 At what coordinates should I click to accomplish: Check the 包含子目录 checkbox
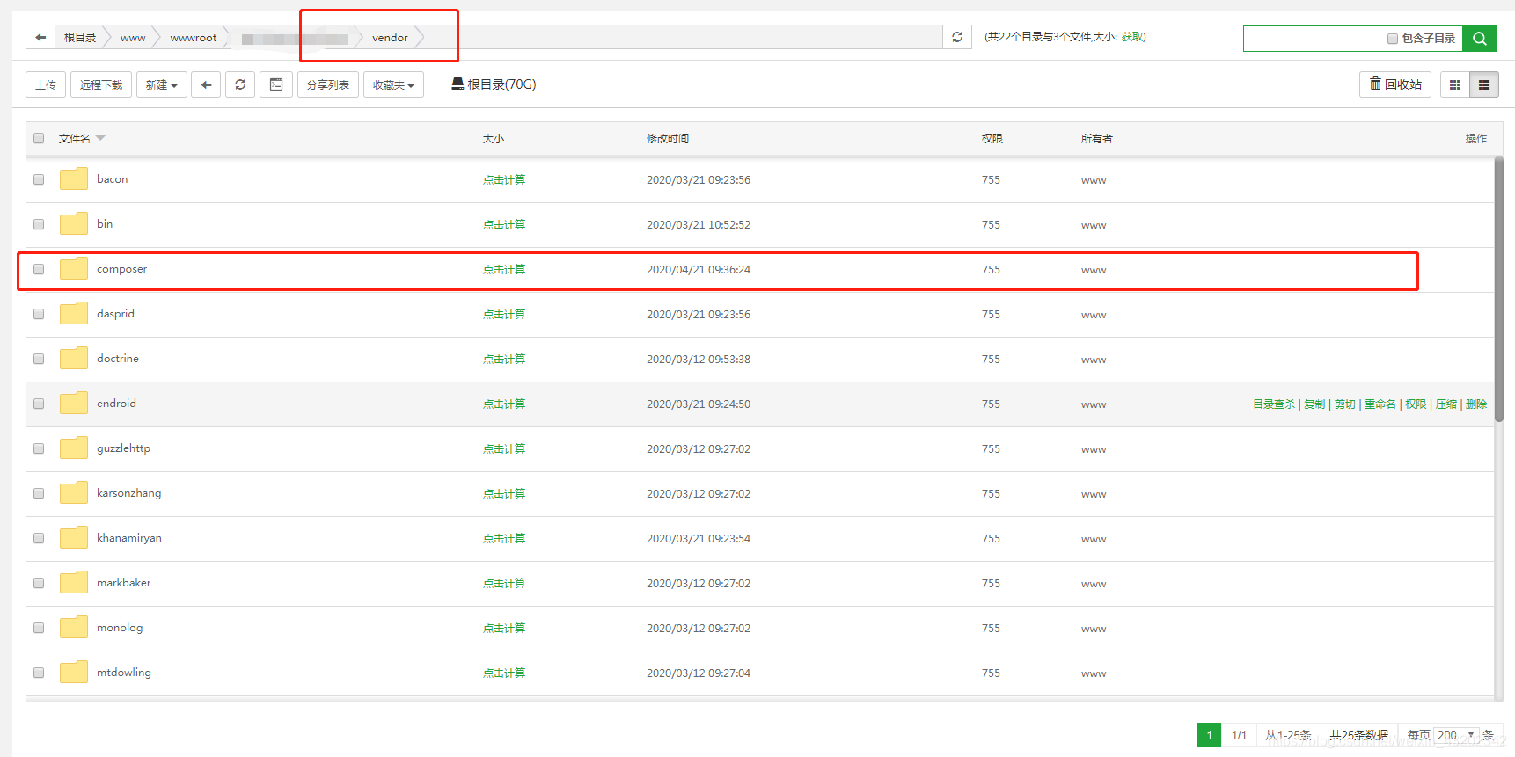pyautogui.click(x=1393, y=39)
